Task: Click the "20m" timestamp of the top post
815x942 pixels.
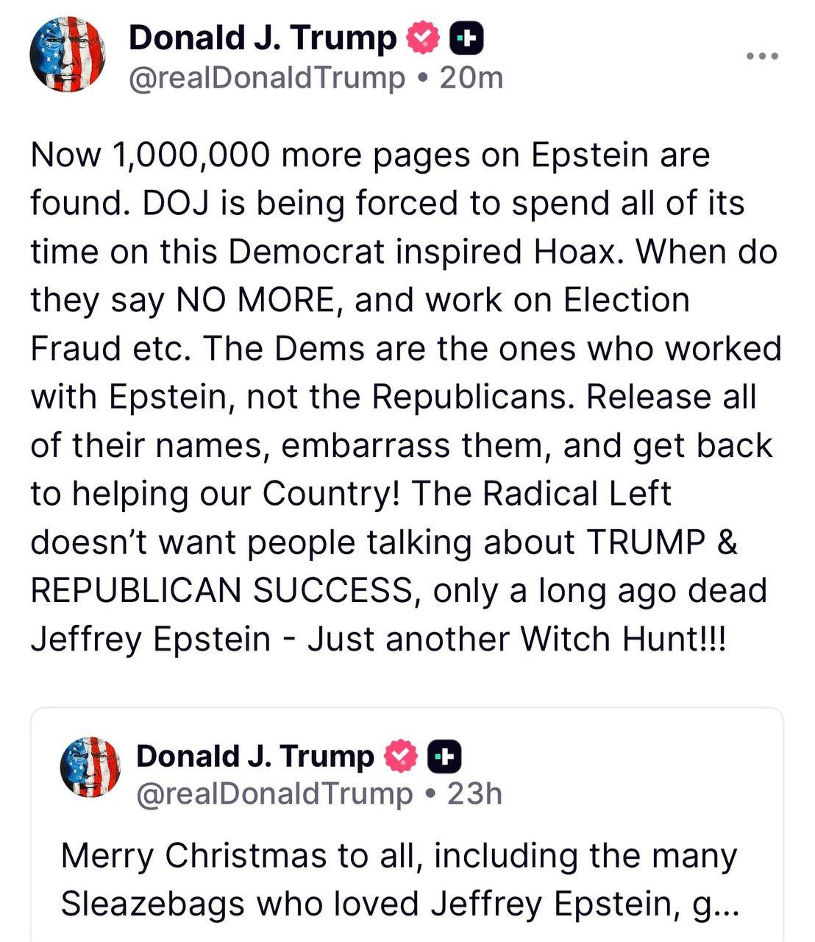Action: [x=471, y=77]
